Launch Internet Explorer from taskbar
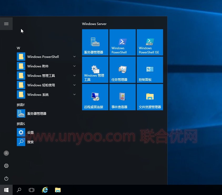The height and width of the screenshot is (195, 222). coord(45,190)
